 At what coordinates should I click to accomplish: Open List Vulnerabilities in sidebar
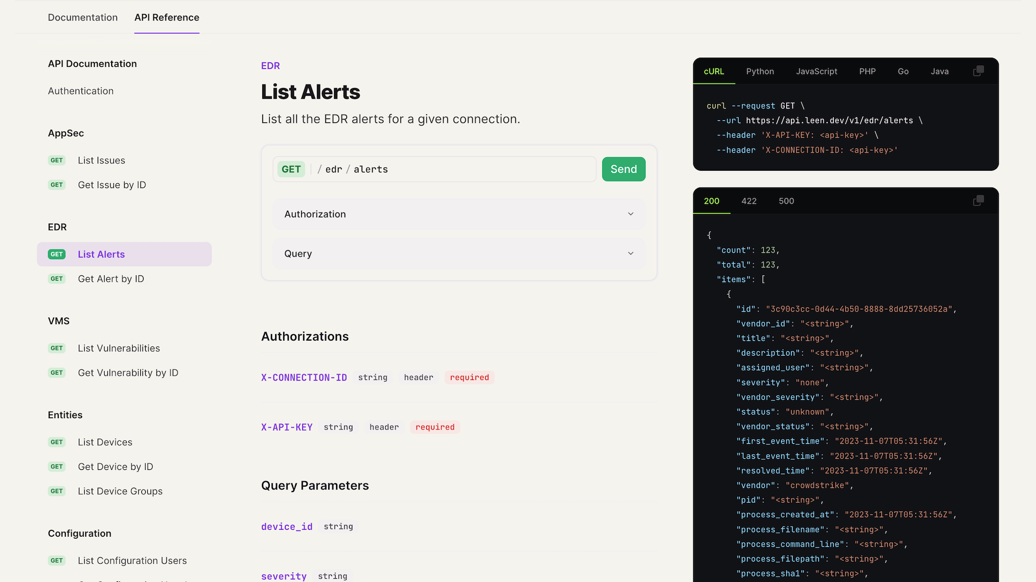119,348
